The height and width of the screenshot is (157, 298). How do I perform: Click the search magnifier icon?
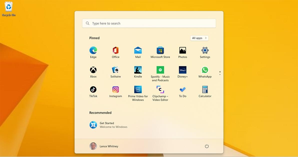(x=87, y=23)
